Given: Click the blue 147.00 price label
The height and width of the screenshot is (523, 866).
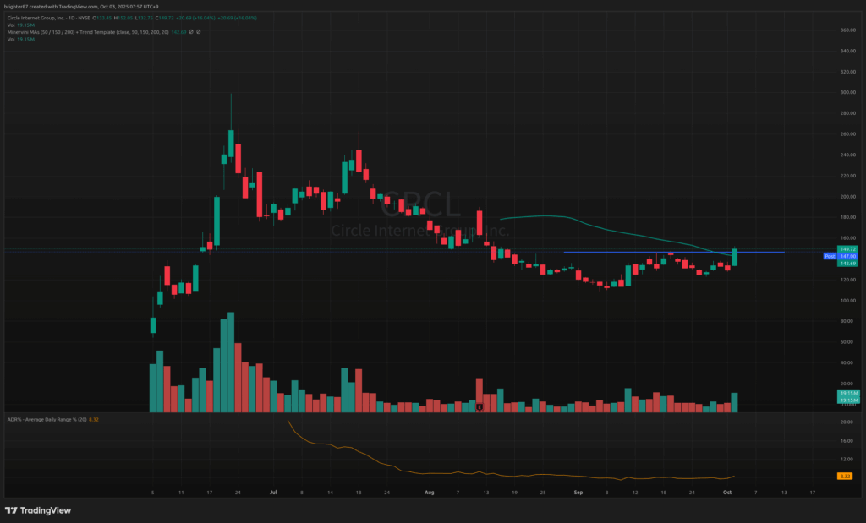Looking at the screenshot, I should (x=847, y=256).
